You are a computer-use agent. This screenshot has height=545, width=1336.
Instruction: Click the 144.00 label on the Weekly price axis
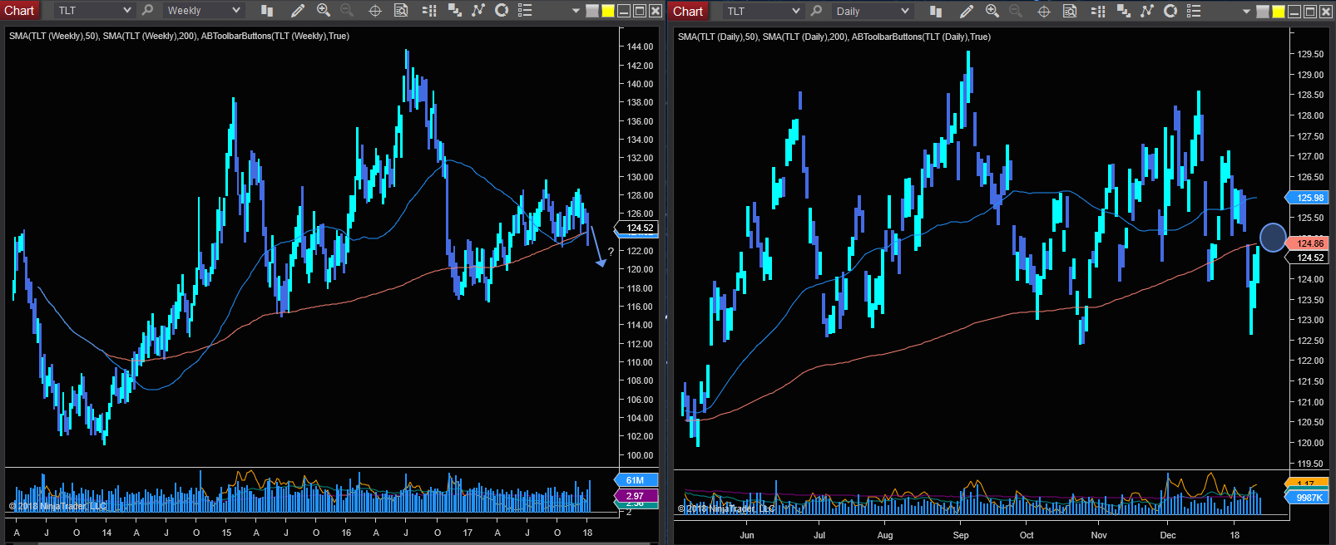[x=640, y=47]
